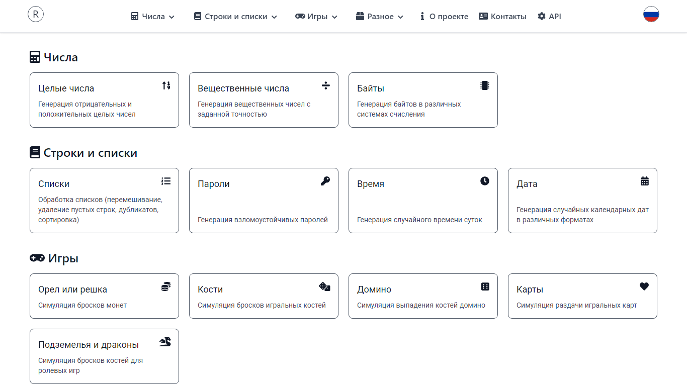The image size is (687, 386).
Task: Click the dice icon on Кости card
Action: coord(325,286)
